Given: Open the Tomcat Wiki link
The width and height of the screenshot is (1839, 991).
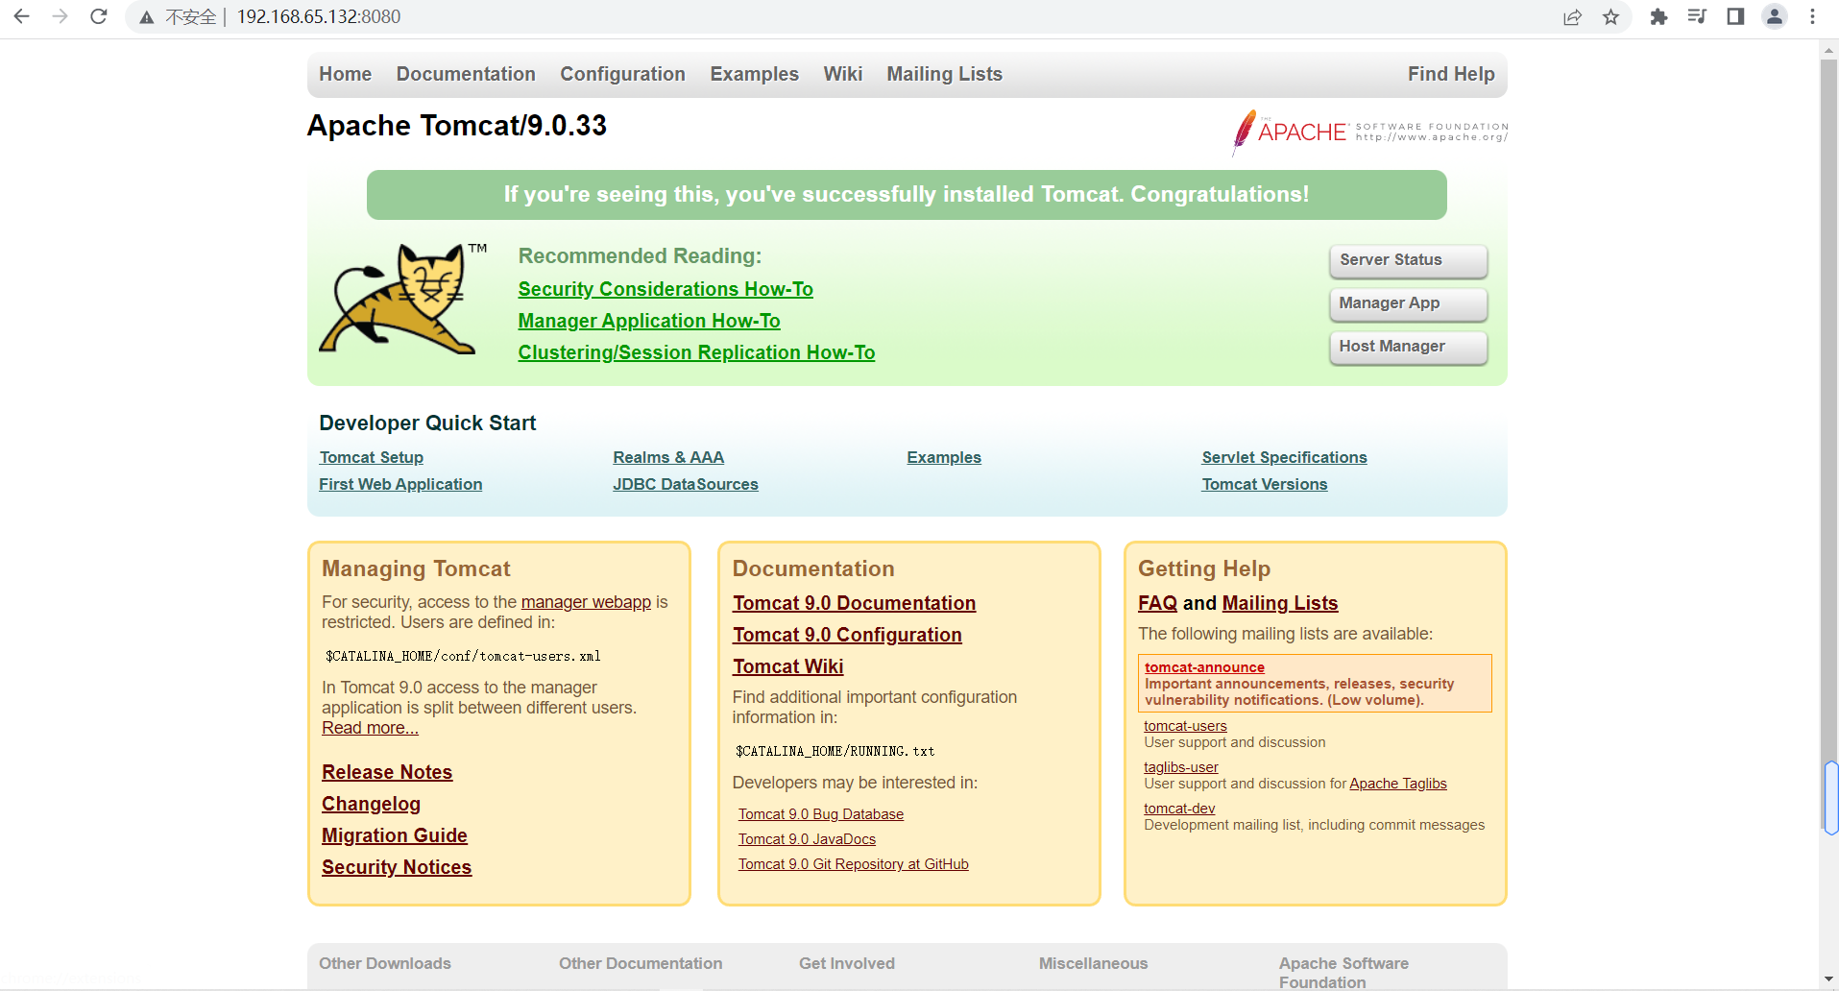Looking at the screenshot, I should tap(787, 666).
